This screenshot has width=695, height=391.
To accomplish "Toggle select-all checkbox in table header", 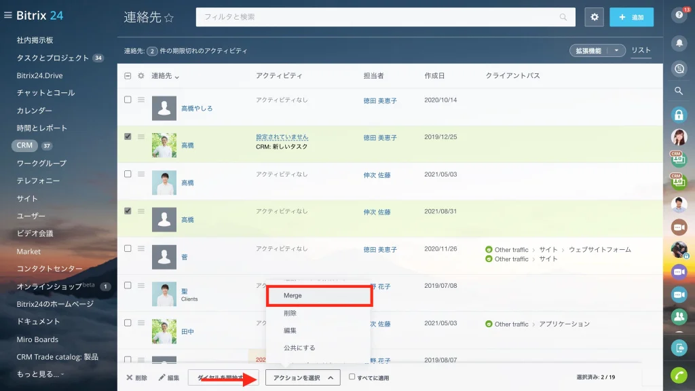I will (x=128, y=76).
